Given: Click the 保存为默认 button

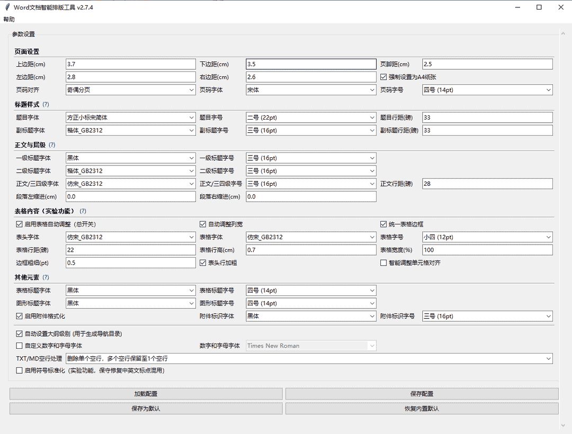Looking at the screenshot, I should click(146, 409).
